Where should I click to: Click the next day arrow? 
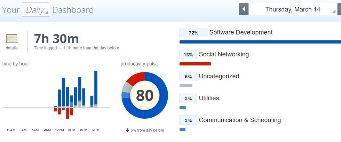point(339,9)
